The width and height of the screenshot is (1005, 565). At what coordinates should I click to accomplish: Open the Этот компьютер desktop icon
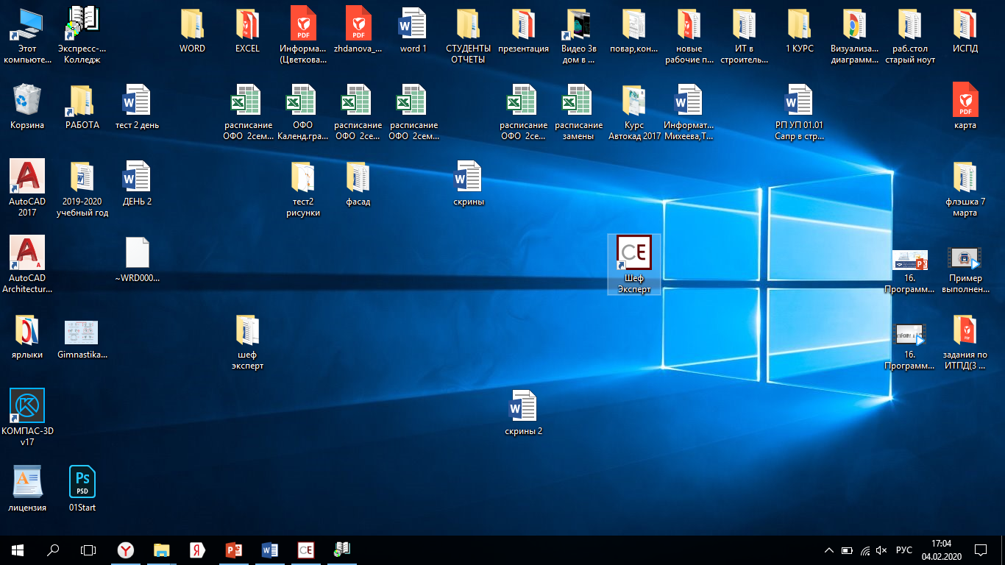(x=27, y=35)
